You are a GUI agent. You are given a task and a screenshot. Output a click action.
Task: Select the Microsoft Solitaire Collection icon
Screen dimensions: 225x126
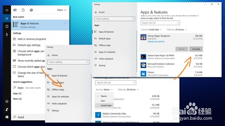coord(143,65)
